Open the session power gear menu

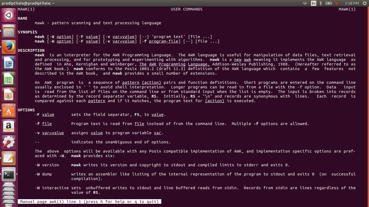pyautogui.click(x=365, y=3)
